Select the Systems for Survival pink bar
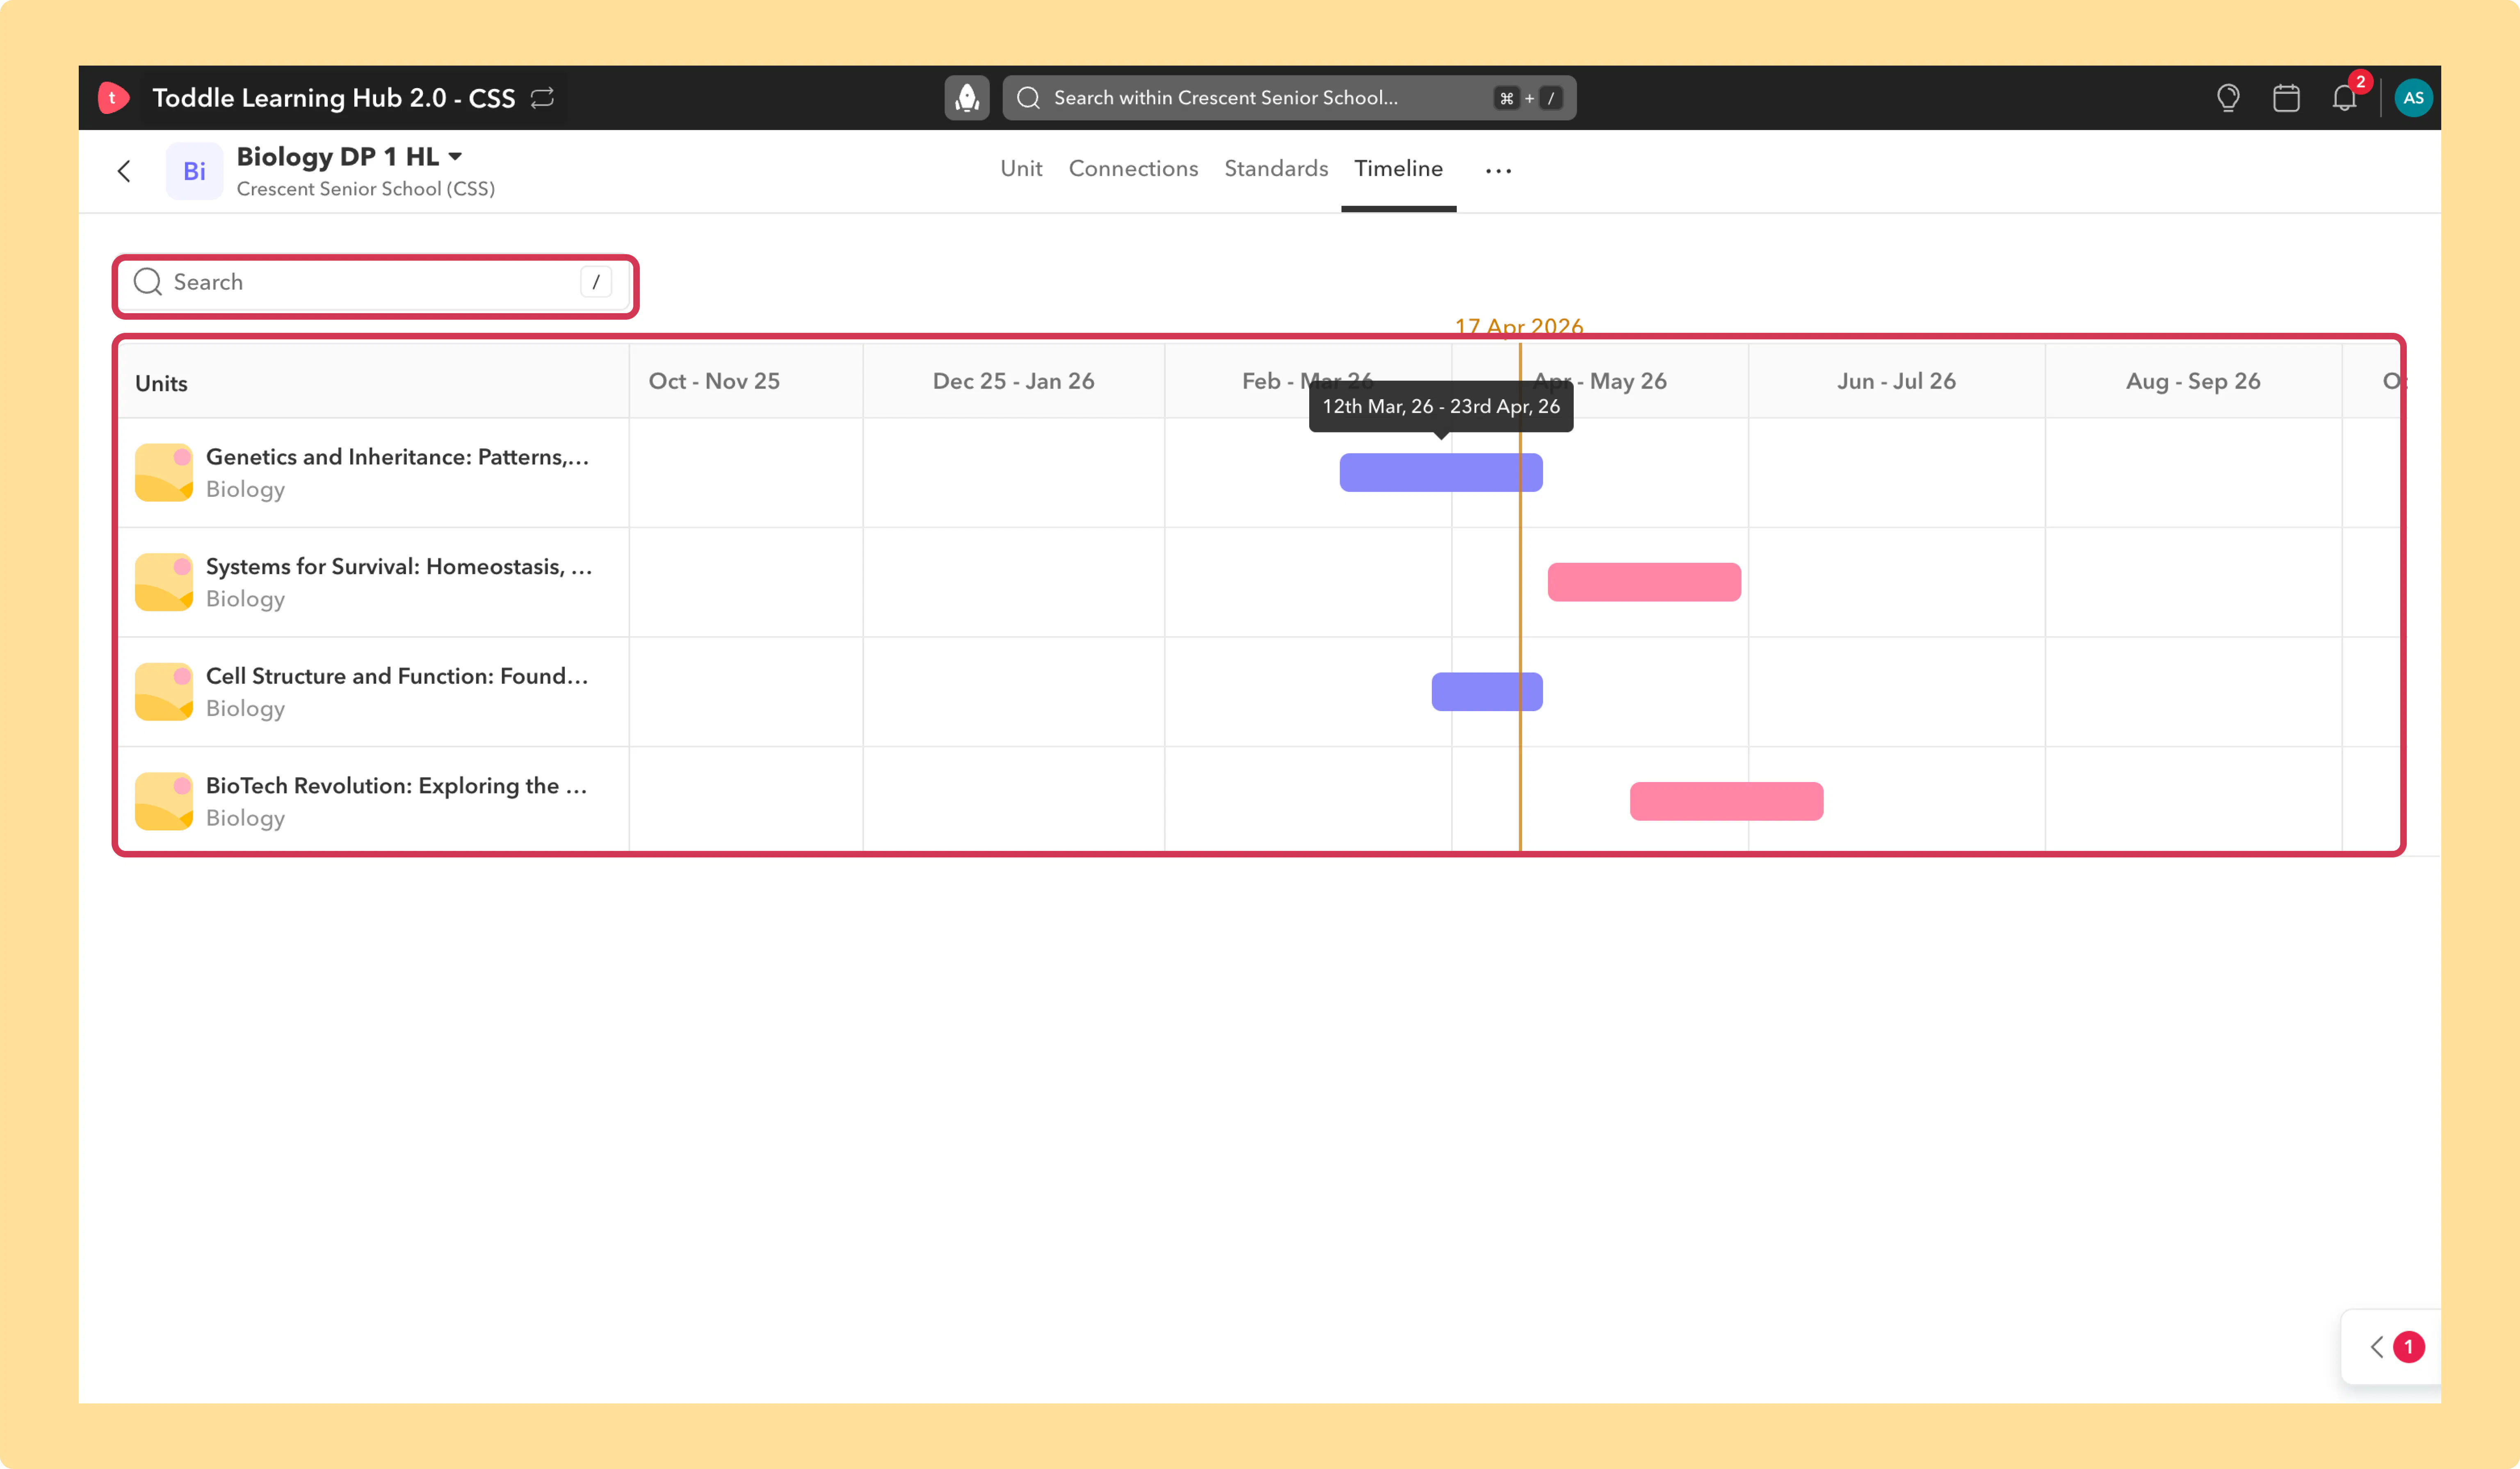The height and width of the screenshot is (1469, 2520). [1644, 582]
